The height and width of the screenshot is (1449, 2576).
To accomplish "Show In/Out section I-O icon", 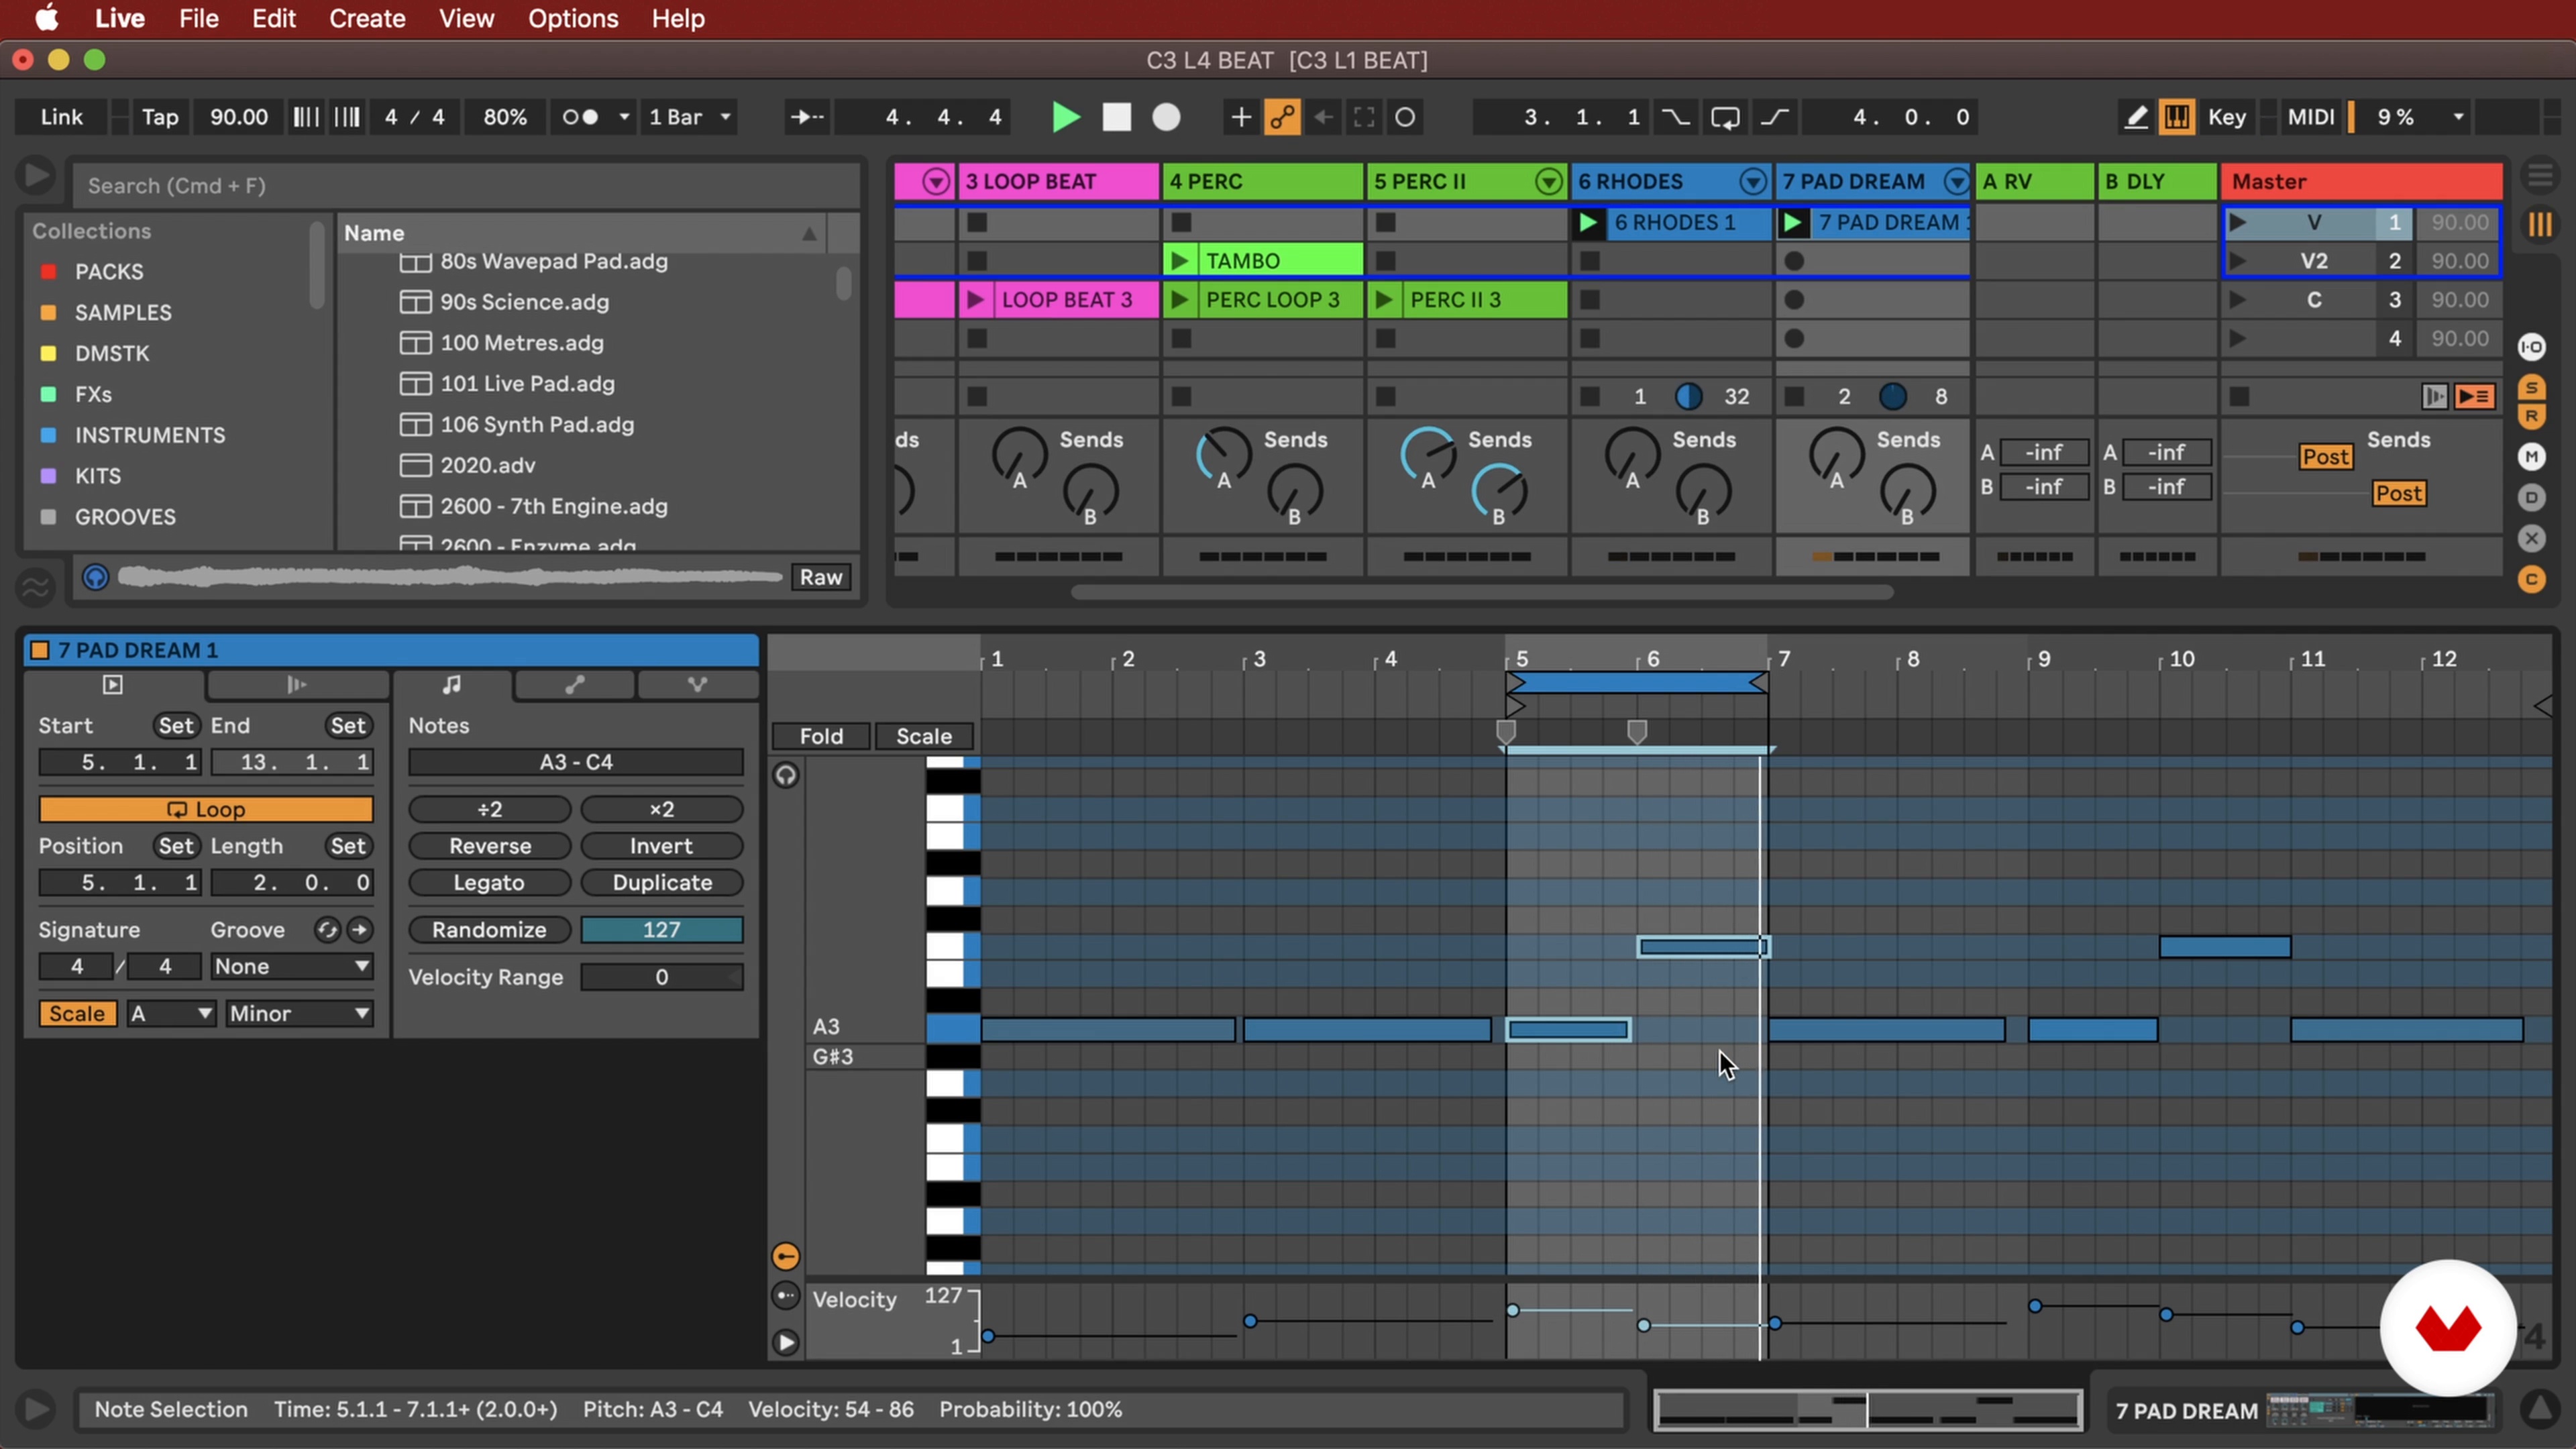I will click(x=2532, y=348).
